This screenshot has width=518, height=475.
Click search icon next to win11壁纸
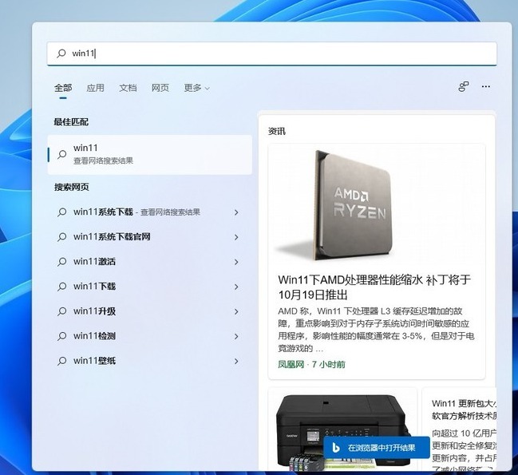click(x=61, y=361)
